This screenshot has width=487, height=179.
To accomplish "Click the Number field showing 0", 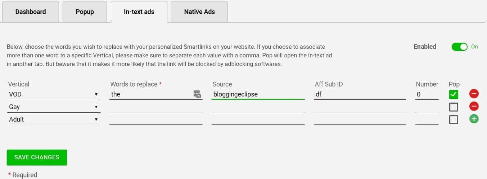I will point(427,94).
